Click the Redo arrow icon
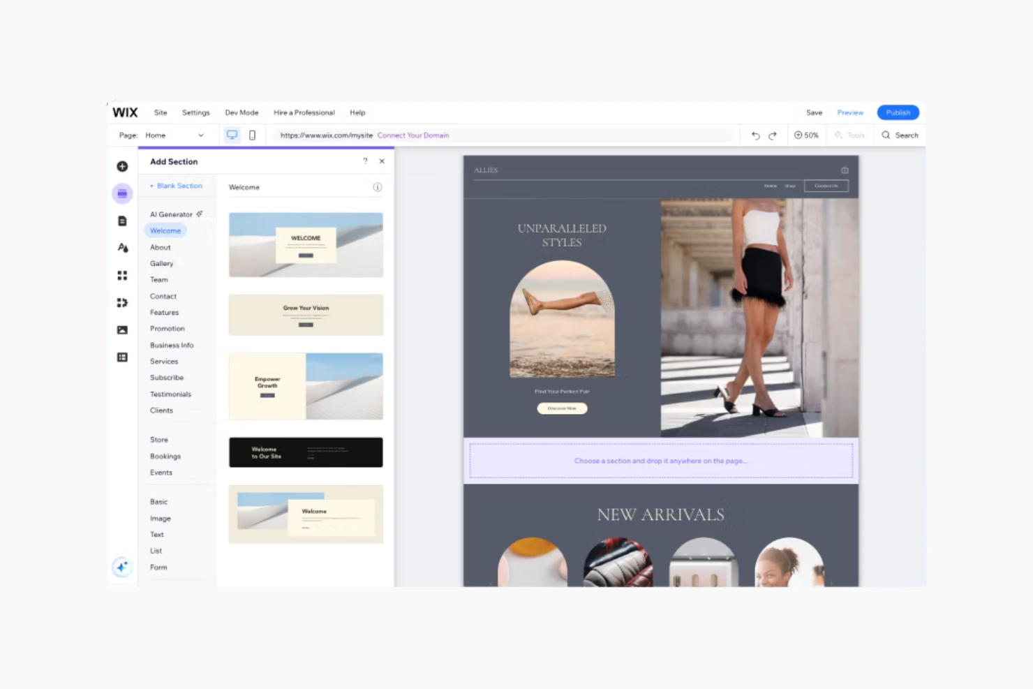 [773, 135]
